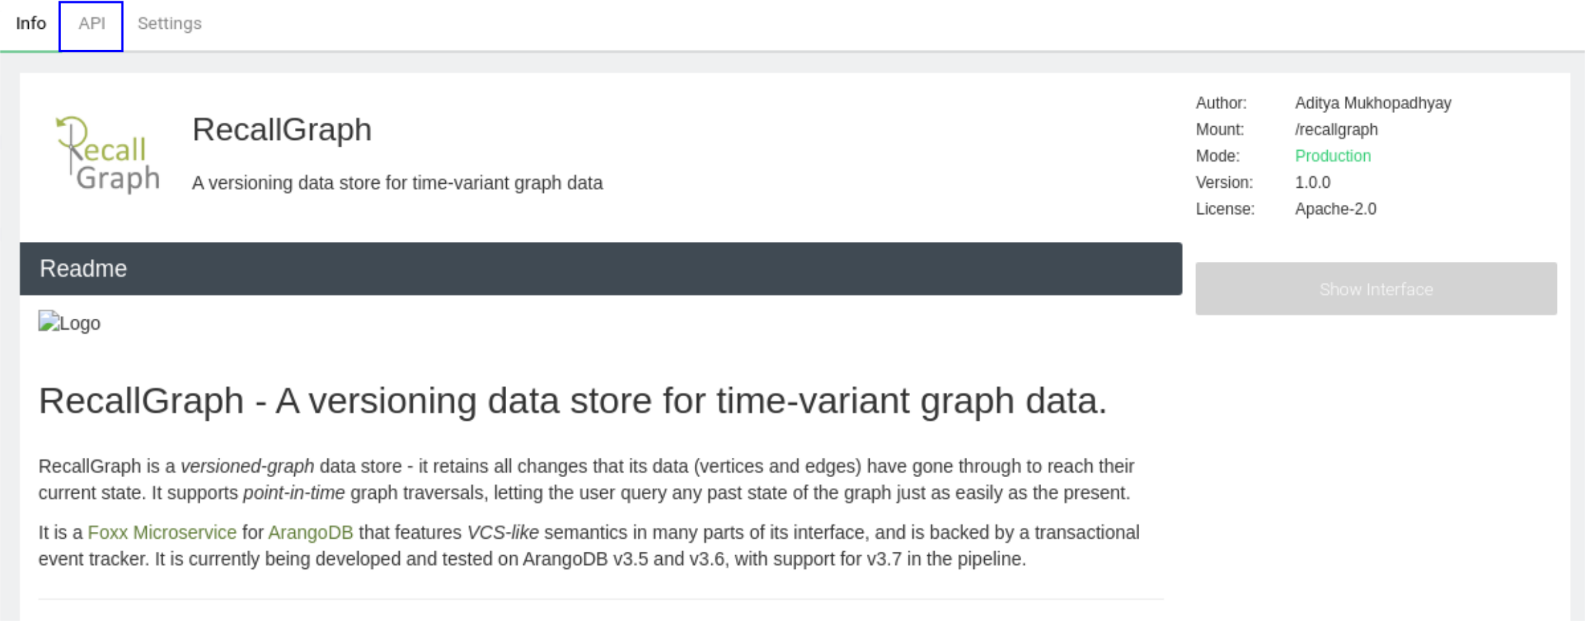Image resolution: width=1585 pixels, height=621 pixels.
Task: Go to the Settings tab
Action: (x=169, y=24)
